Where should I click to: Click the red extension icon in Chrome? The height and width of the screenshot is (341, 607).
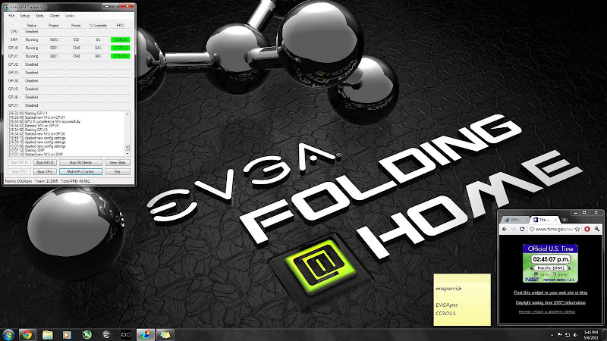[587, 230]
